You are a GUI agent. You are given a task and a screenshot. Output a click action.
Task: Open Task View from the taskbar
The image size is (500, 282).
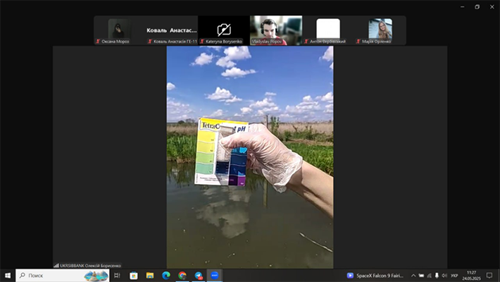tap(117, 275)
